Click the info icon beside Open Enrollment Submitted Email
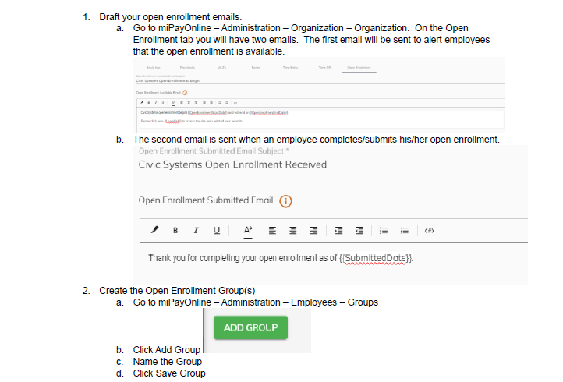Viewport: 563px width, 382px height. click(x=286, y=201)
